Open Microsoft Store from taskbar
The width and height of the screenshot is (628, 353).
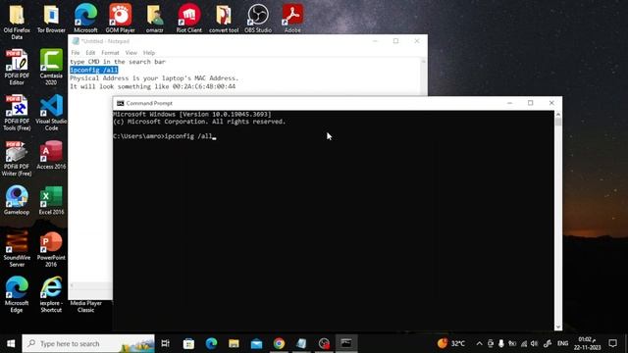click(188, 343)
